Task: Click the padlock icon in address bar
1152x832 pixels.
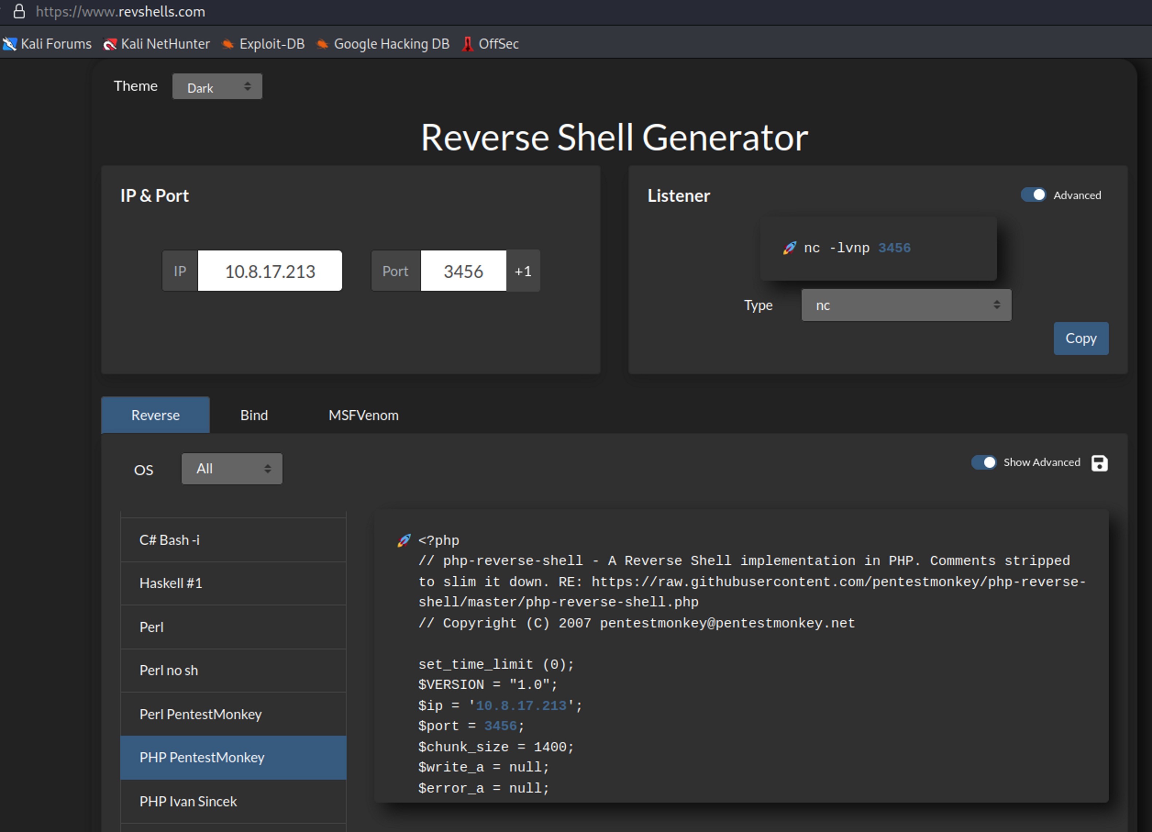Action: click(19, 12)
